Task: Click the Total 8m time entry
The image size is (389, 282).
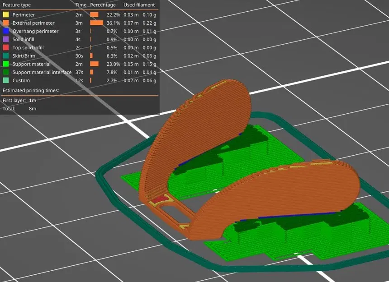Action: click(19, 109)
